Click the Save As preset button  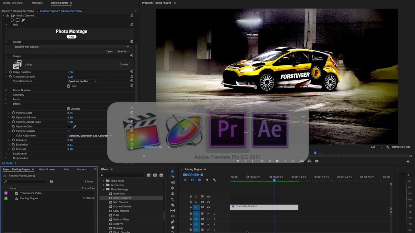click(x=123, y=51)
